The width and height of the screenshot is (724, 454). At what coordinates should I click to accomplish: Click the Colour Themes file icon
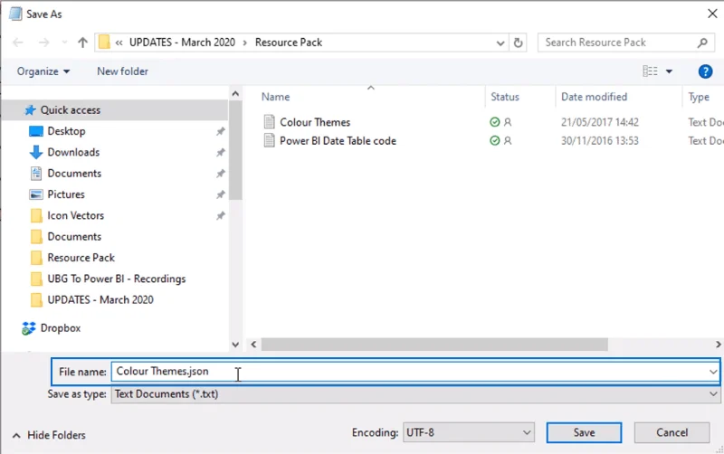coord(269,122)
